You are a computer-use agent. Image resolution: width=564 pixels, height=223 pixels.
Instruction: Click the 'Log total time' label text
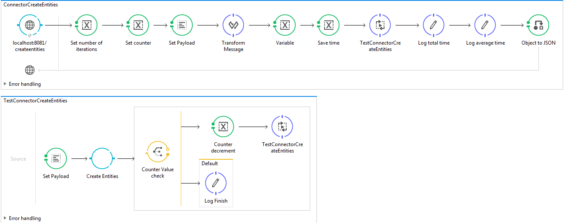point(434,43)
